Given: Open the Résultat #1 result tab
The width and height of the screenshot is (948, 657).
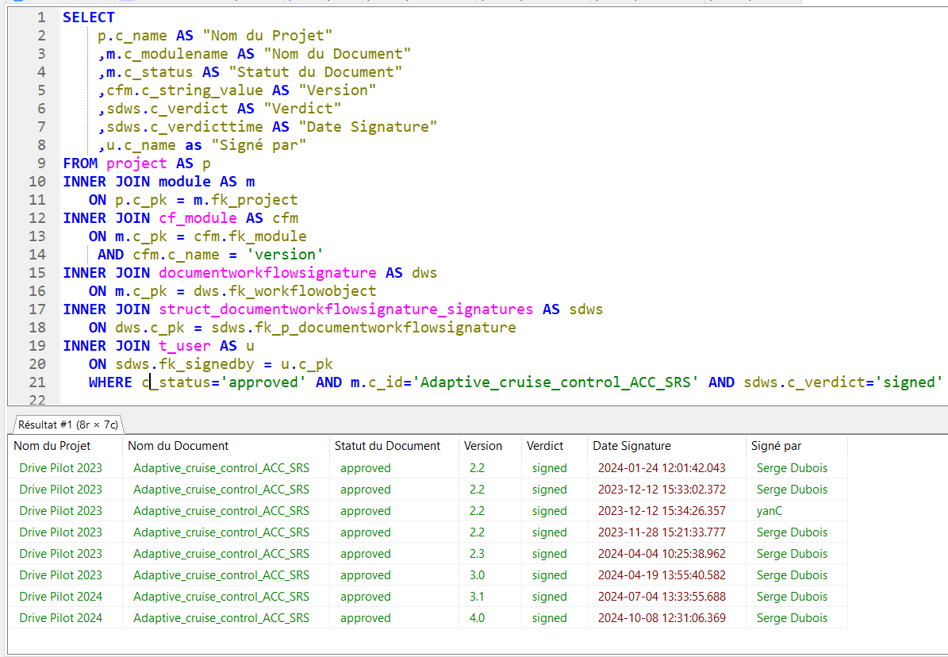Looking at the screenshot, I should (x=67, y=425).
